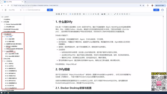Save the document with the blue button
The image size is (167, 94).
pyautogui.click(x=50, y=10)
